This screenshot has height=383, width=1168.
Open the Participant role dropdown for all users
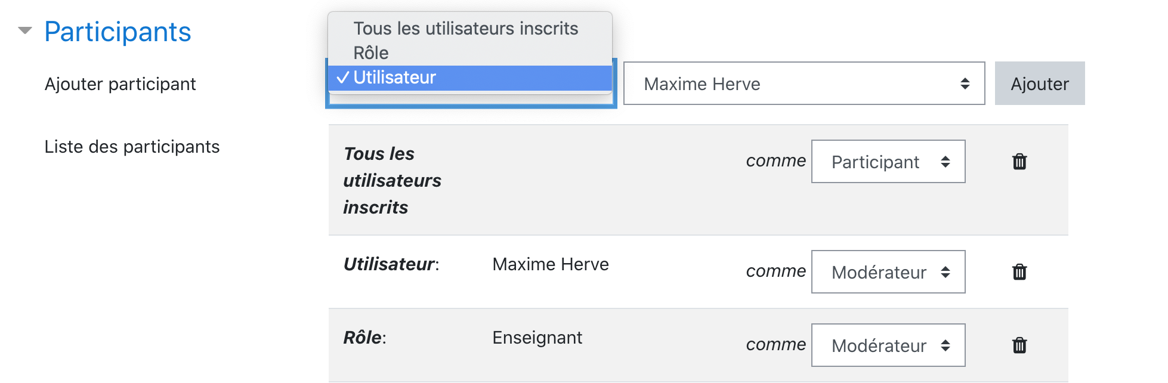pos(888,162)
